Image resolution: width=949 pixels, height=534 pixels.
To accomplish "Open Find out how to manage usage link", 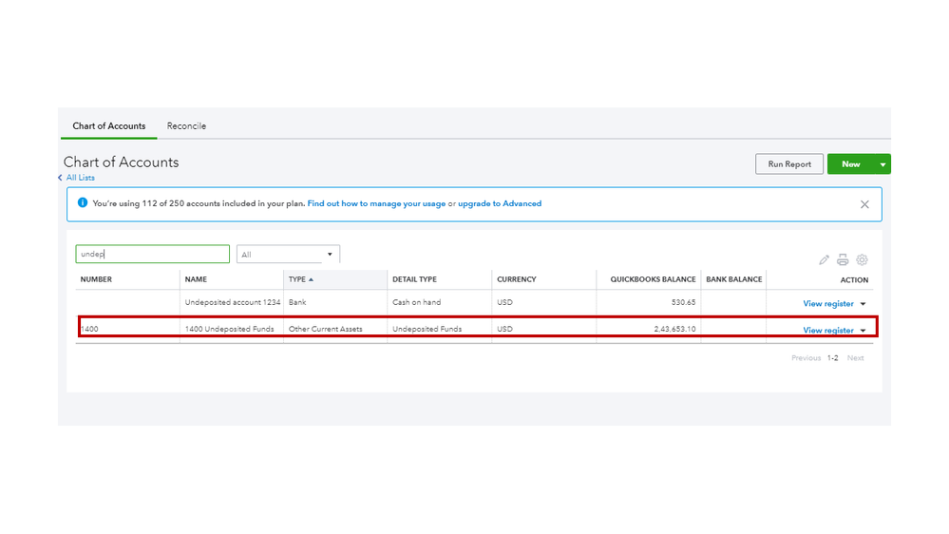I will [x=376, y=203].
